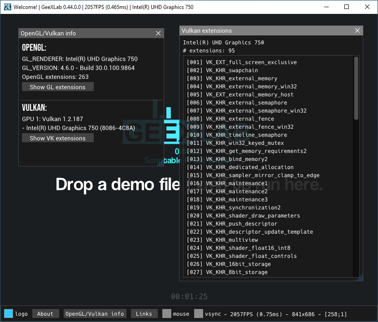378x322 pixels.
Task: Click the Vulkan extensions panel resize grip
Action: [x=360, y=278]
